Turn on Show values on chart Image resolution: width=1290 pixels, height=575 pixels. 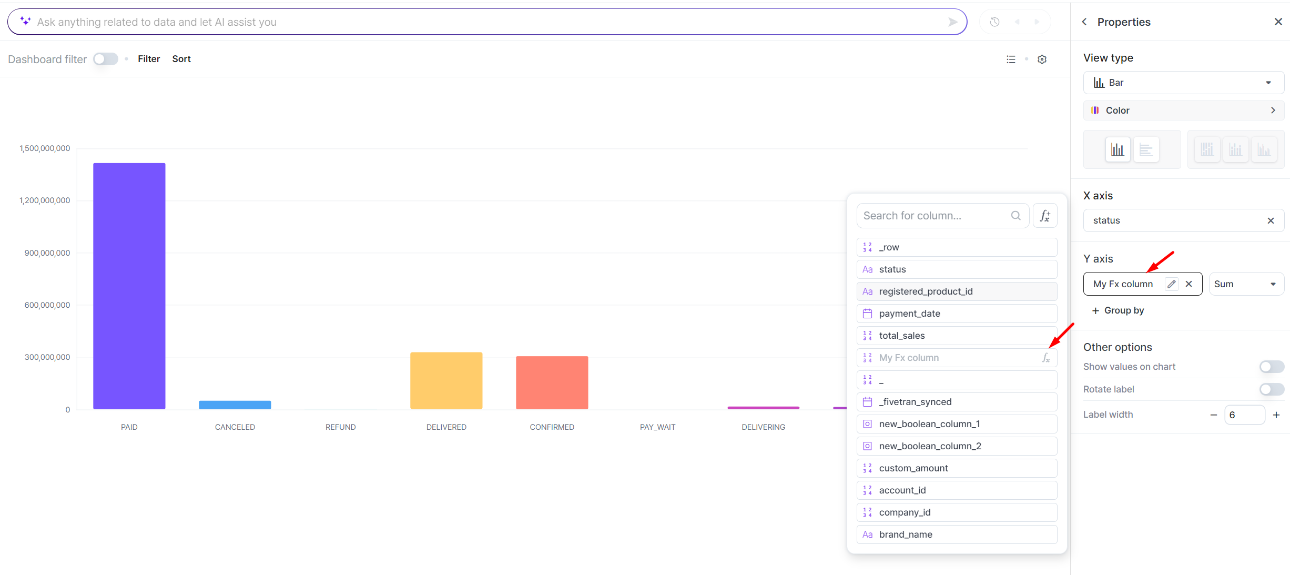pyautogui.click(x=1271, y=367)
